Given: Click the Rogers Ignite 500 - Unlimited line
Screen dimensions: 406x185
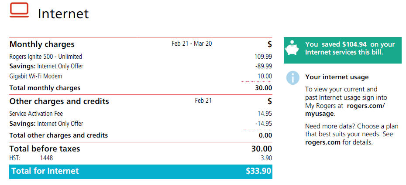Looking at the screenshot, I should (x=46, y=57).
